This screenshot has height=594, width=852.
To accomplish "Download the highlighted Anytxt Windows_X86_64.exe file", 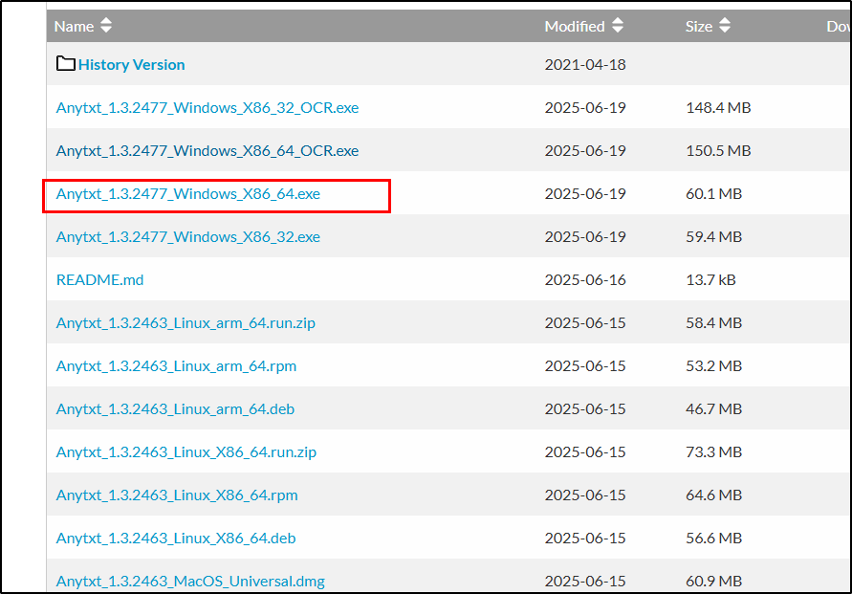I will click(x=188, y=194).
